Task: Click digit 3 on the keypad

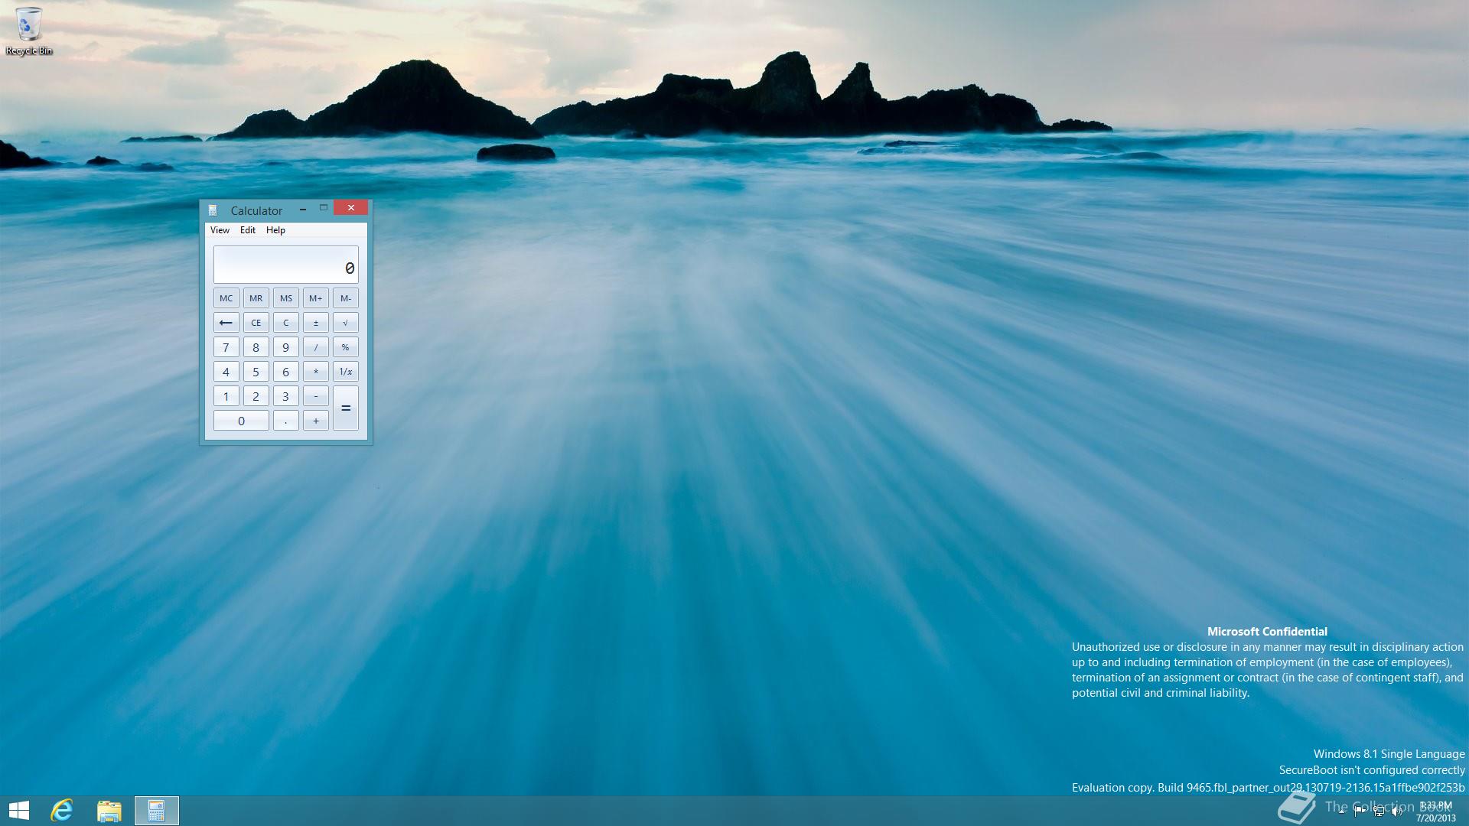Action: pyautogui.click(x=285, y=396)
